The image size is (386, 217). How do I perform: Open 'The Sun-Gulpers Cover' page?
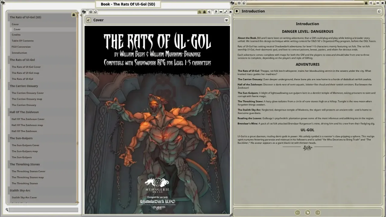25,145
